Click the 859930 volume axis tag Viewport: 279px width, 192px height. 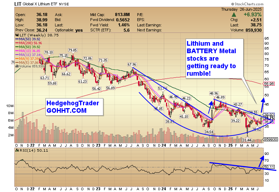click(x=270, y=139)
